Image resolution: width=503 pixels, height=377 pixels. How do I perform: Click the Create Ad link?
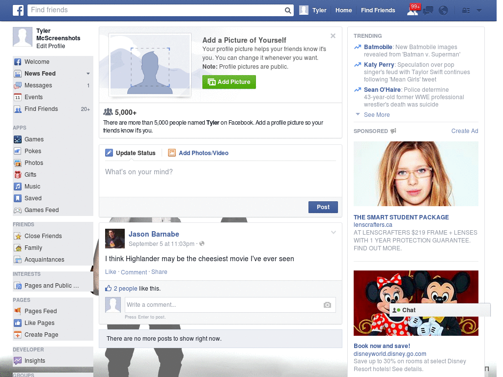pyautogui.click(x=465, y=131)
